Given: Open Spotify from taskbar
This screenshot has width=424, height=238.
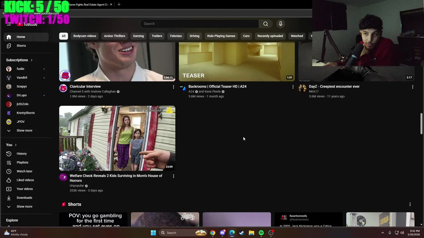Looking at the screenshot, I should pos(261,233).
